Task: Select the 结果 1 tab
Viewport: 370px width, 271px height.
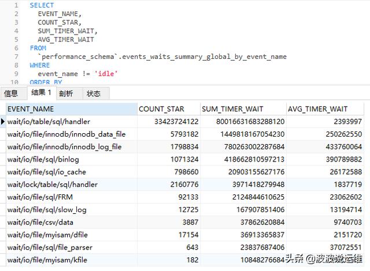Action: pyautogui.click(x=41, y=92)
